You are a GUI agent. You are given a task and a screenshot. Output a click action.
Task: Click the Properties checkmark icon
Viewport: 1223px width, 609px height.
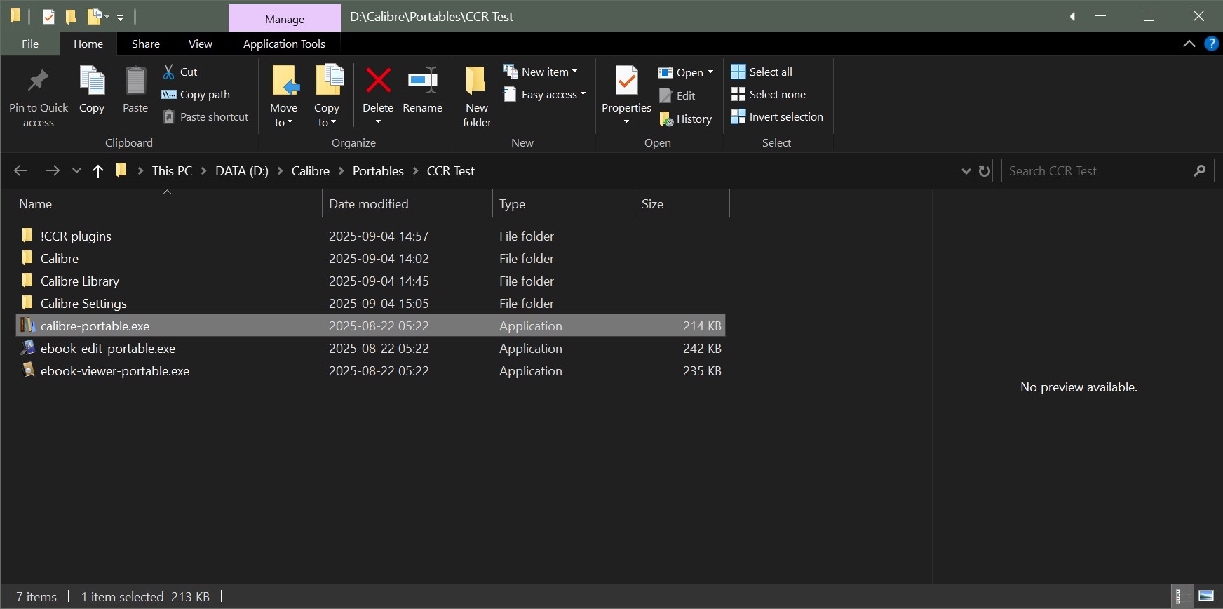[x=626, y=80]
